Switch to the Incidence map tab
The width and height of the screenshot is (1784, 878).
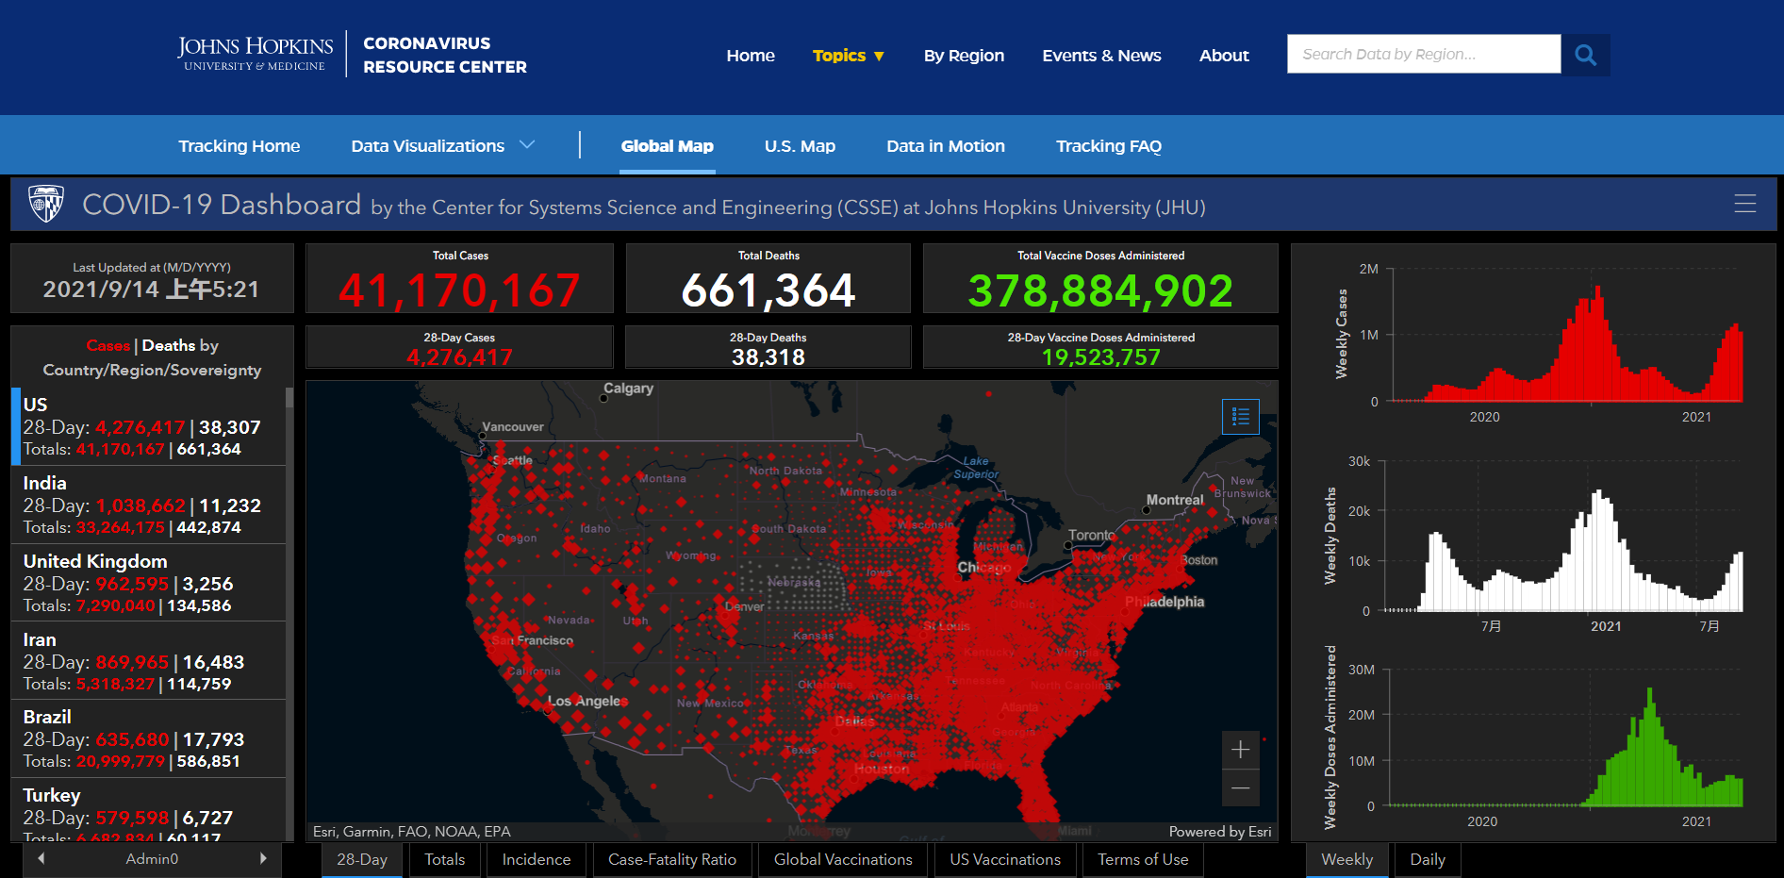536,859
